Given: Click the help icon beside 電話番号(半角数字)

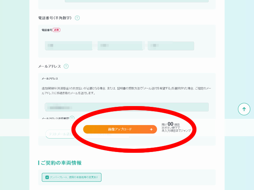Looking at the screenshot, I should click(77, 18).
